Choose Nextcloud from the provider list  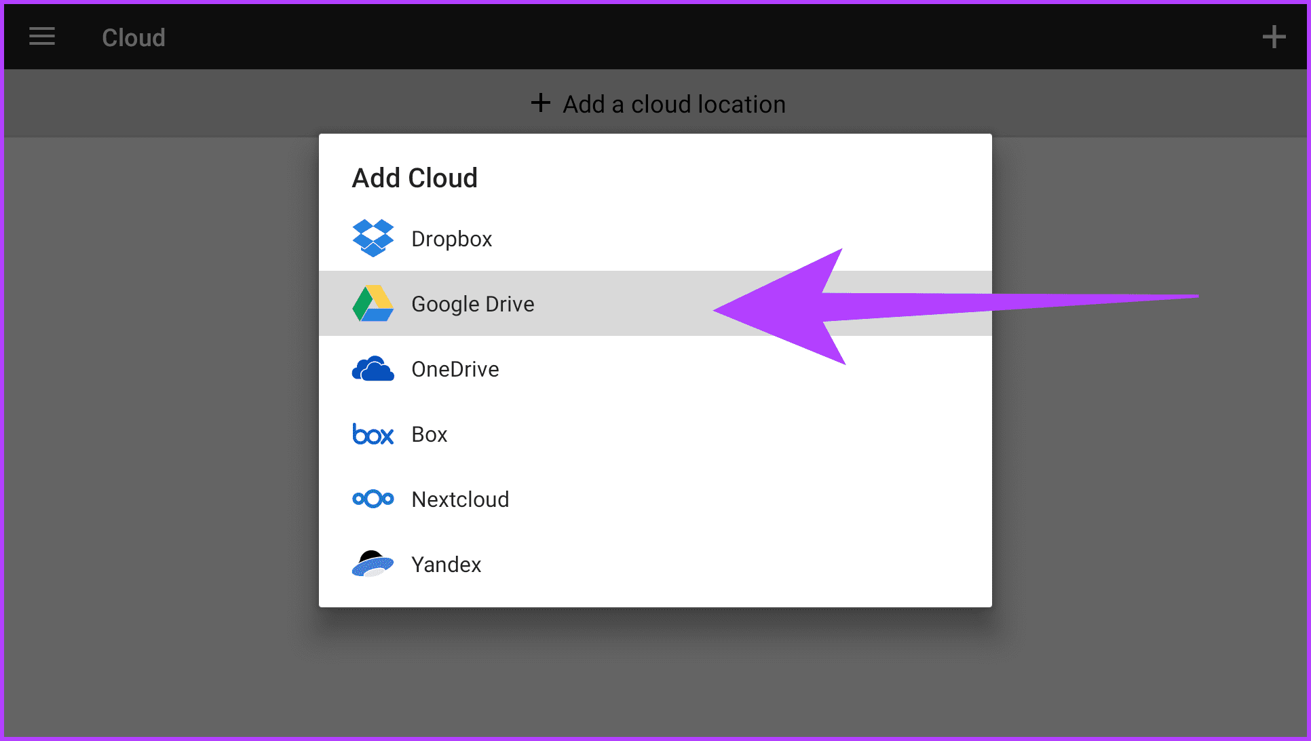[460, 499]
